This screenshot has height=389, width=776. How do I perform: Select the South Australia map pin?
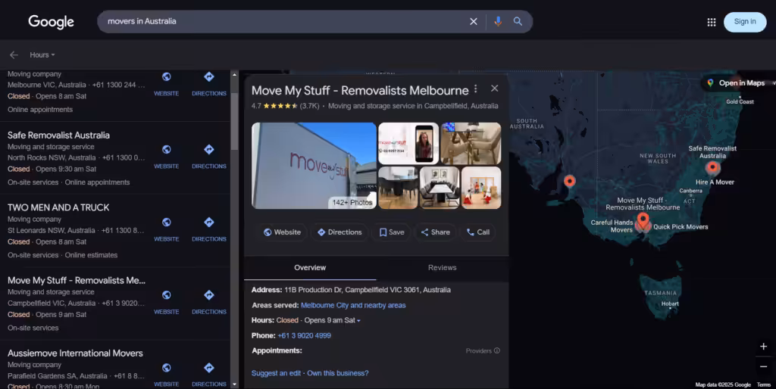[570, 182]
